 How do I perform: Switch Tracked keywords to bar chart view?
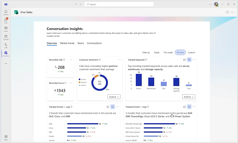189,59
